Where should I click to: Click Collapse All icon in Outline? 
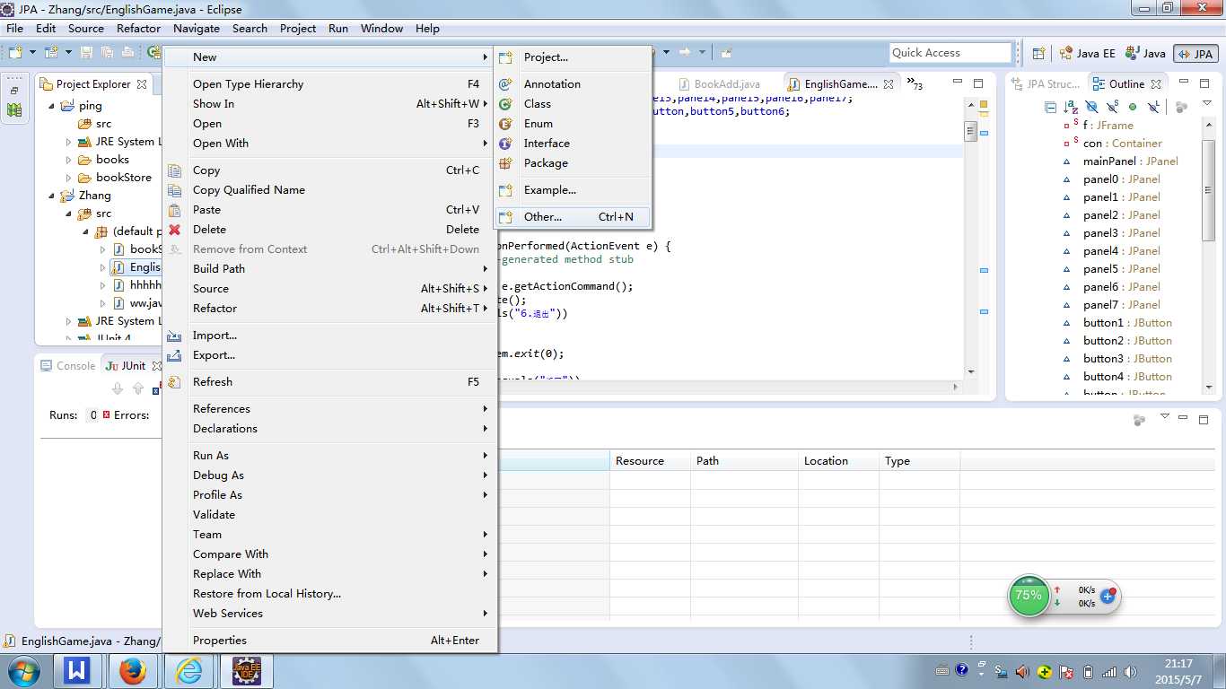pos(1051,107)
